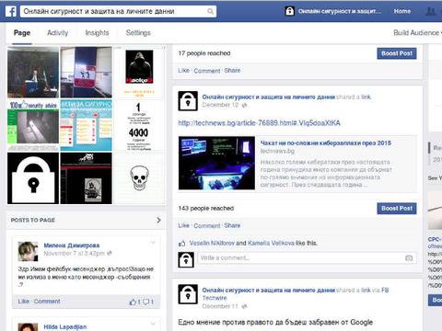
Task: Click the Write a comment field
Action: pyautogui.click(x=308, y=258)
